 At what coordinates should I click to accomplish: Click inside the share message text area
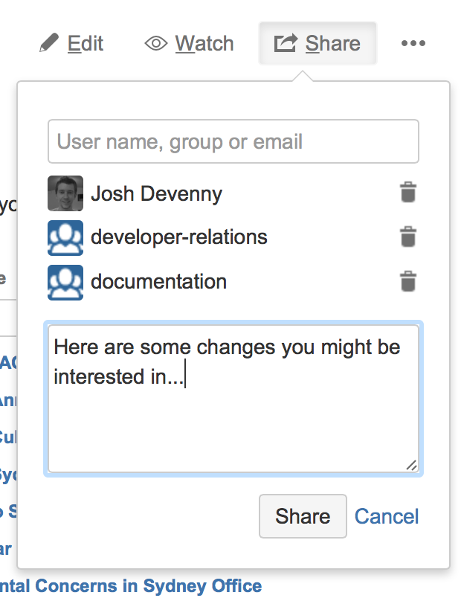pyautogui.click(x=233, y=399)
